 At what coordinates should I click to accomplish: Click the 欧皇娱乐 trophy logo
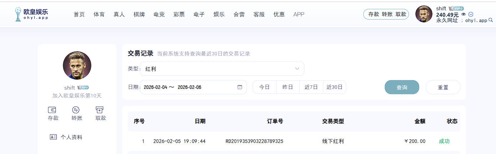[18, 14]
